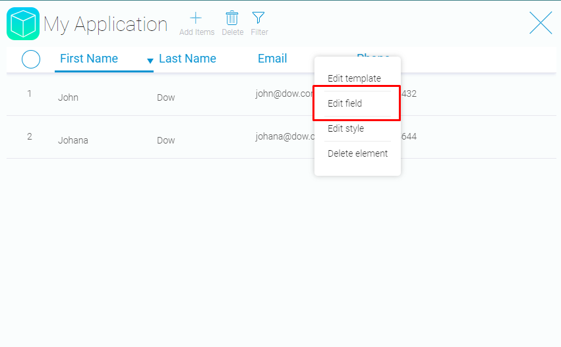Image resolution: width=561 pixels, height=347 pixels.
Task: Select Edit field in context menu
Action: coord(345,103)
